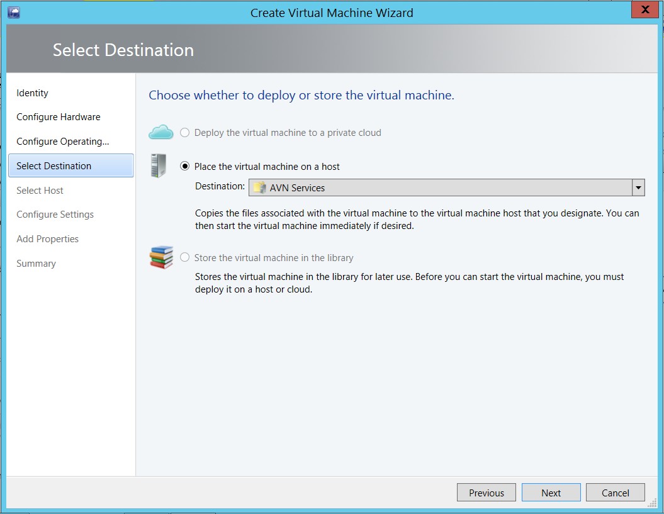Click the Destination: label
The width and height of the screenshot is (664, 514).
click(220, 186)
